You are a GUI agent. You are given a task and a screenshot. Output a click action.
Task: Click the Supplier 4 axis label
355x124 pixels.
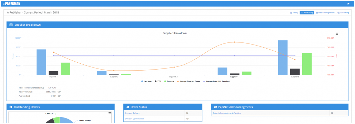[234, 77]
